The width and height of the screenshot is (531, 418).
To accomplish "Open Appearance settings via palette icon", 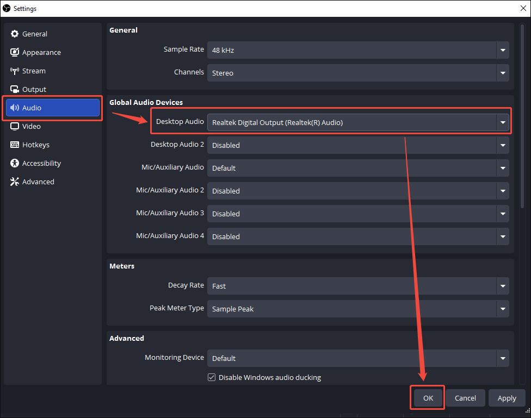I will point(14,52).
